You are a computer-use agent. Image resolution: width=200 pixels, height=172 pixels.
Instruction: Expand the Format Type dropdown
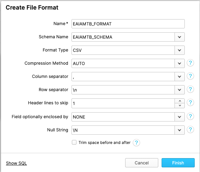coord(179,50)
